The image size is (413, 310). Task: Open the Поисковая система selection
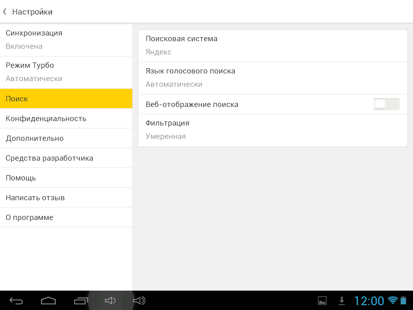point(273,45)
